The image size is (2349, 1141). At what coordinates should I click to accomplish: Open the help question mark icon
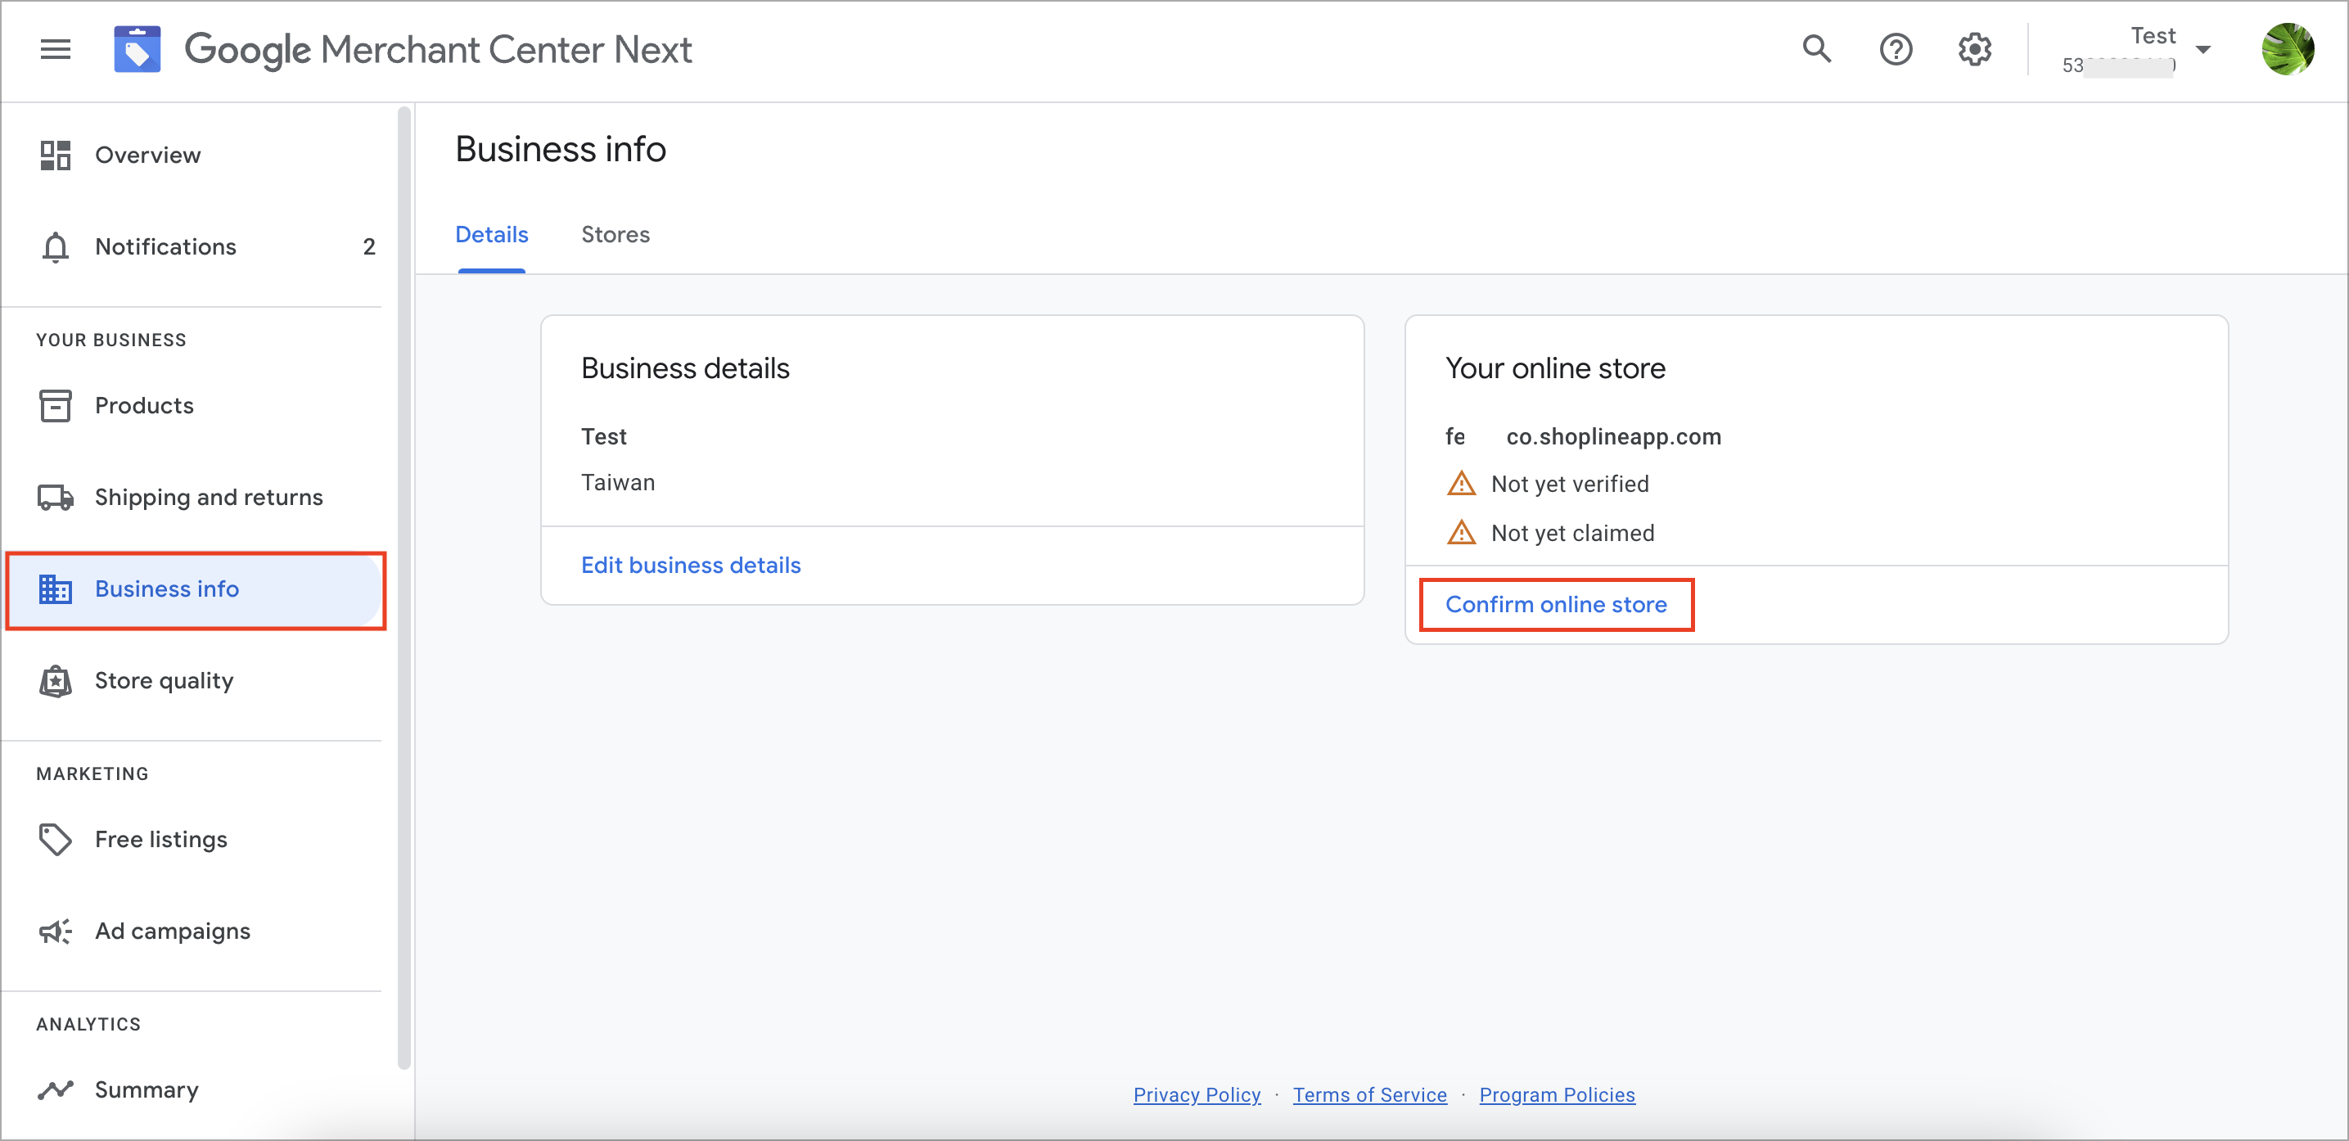click(1896, 49)
